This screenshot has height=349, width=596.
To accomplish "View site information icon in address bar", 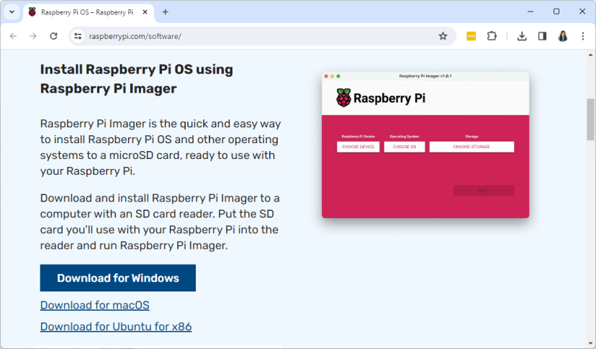I will coord(78,36).
